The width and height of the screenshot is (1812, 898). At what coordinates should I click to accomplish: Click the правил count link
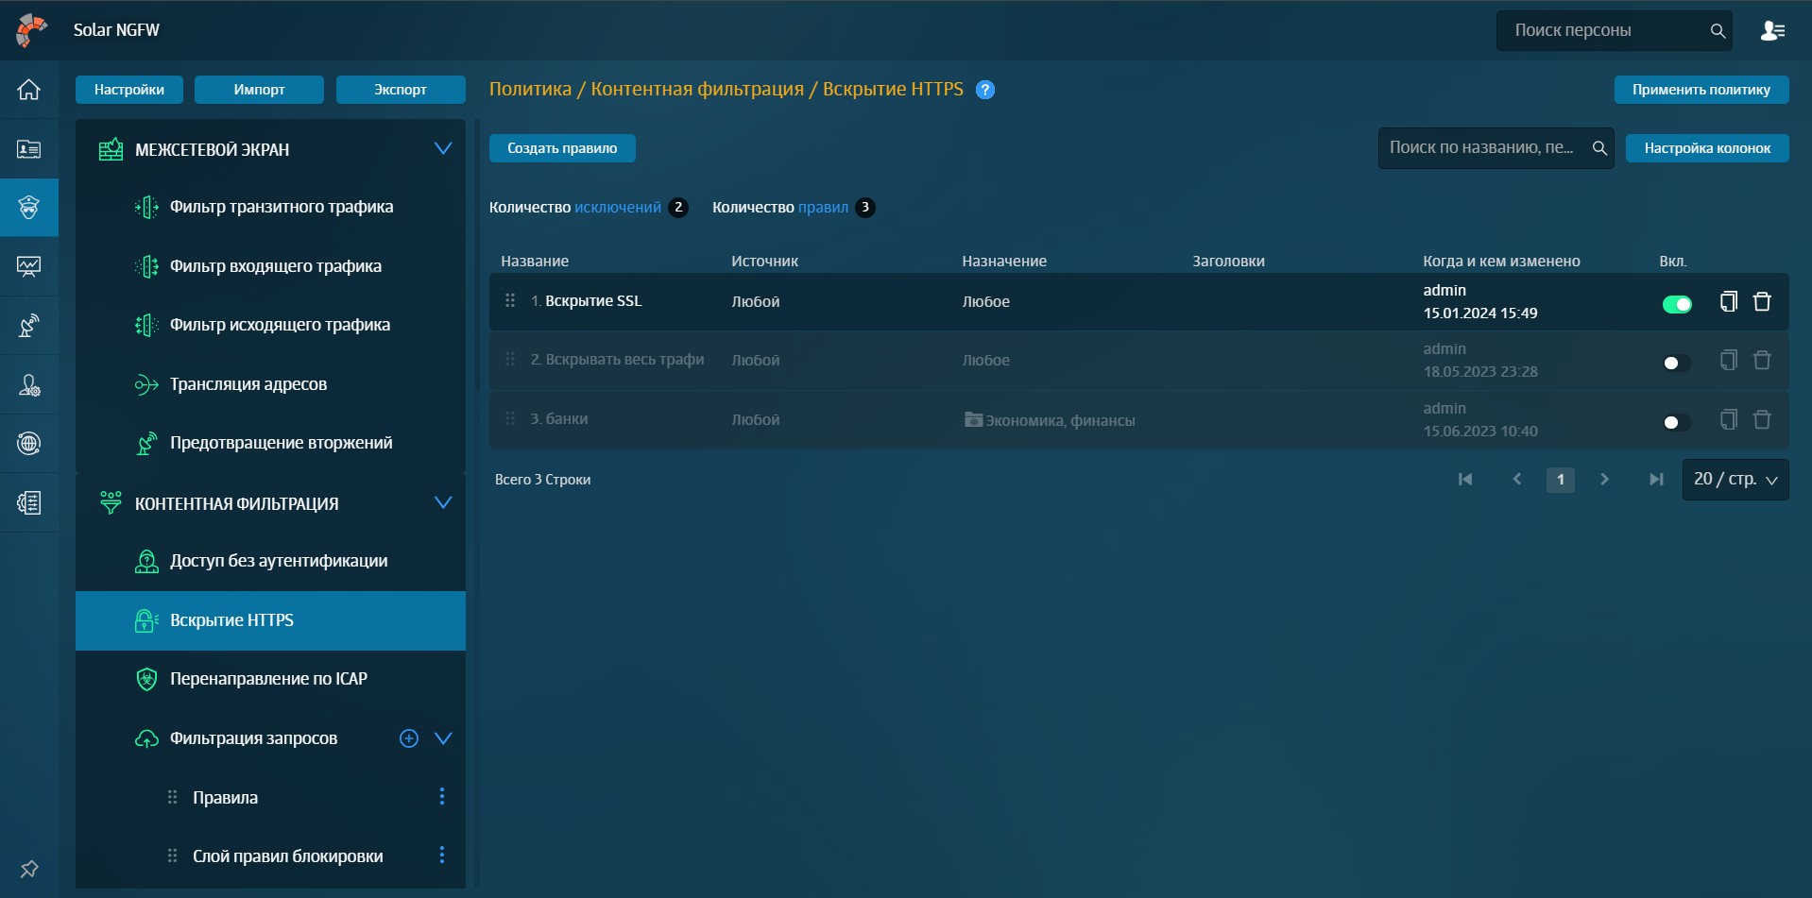pyautogui.click(x=823, y=208)
